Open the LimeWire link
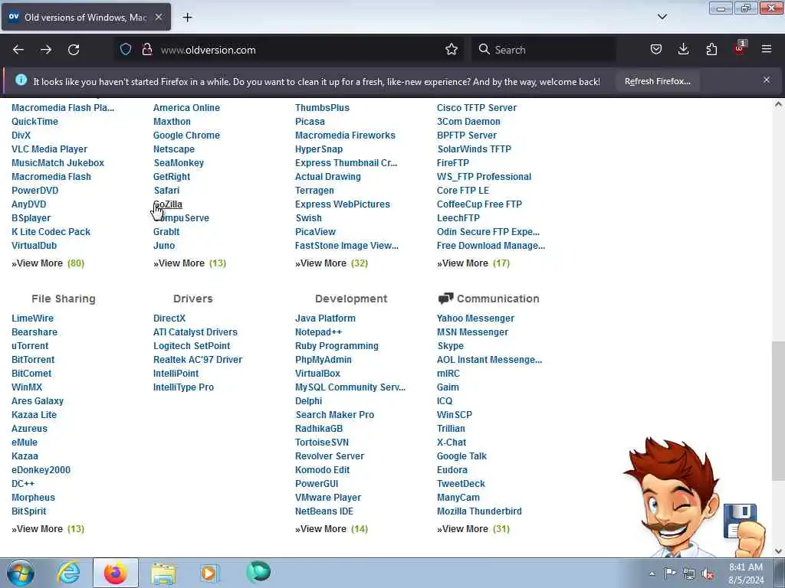Screen dimensions: 785x588 32,318
